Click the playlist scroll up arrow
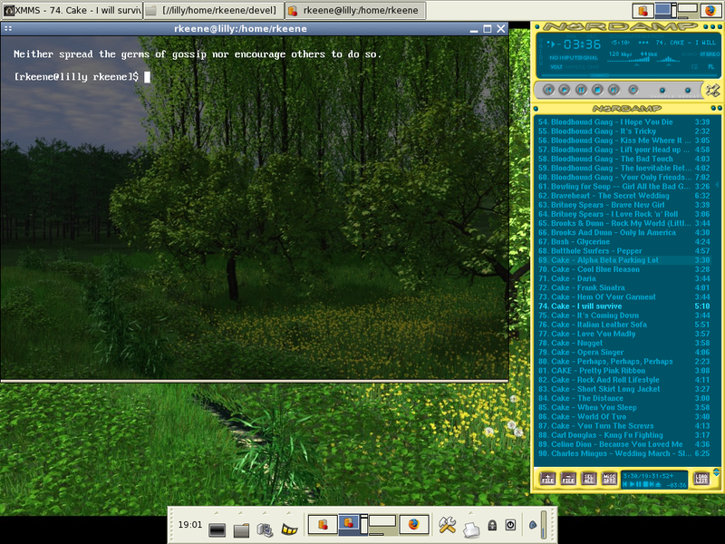Viewport: 725px width, 544px height. (716, 470)
